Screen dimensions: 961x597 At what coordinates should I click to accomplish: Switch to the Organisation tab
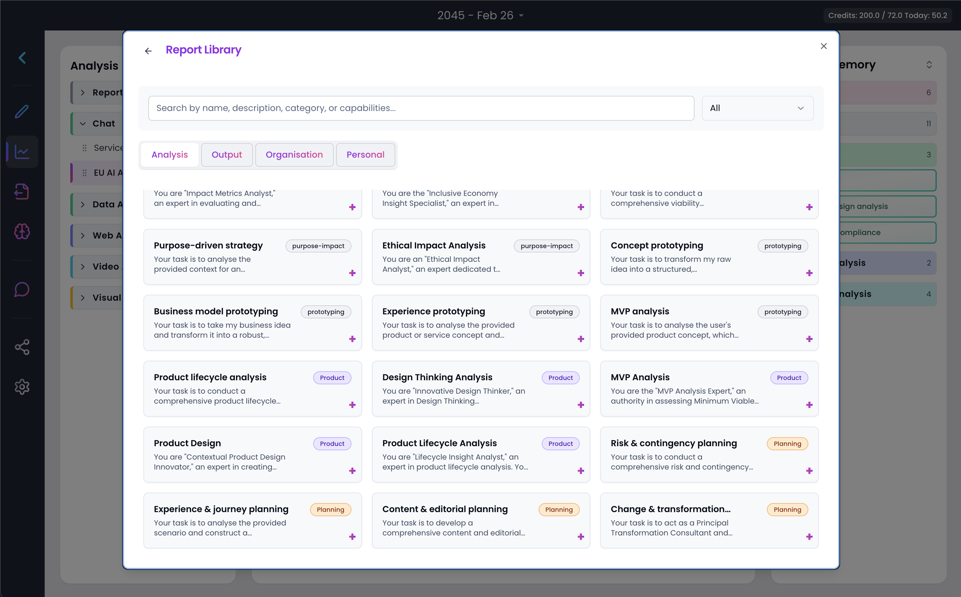294,155
